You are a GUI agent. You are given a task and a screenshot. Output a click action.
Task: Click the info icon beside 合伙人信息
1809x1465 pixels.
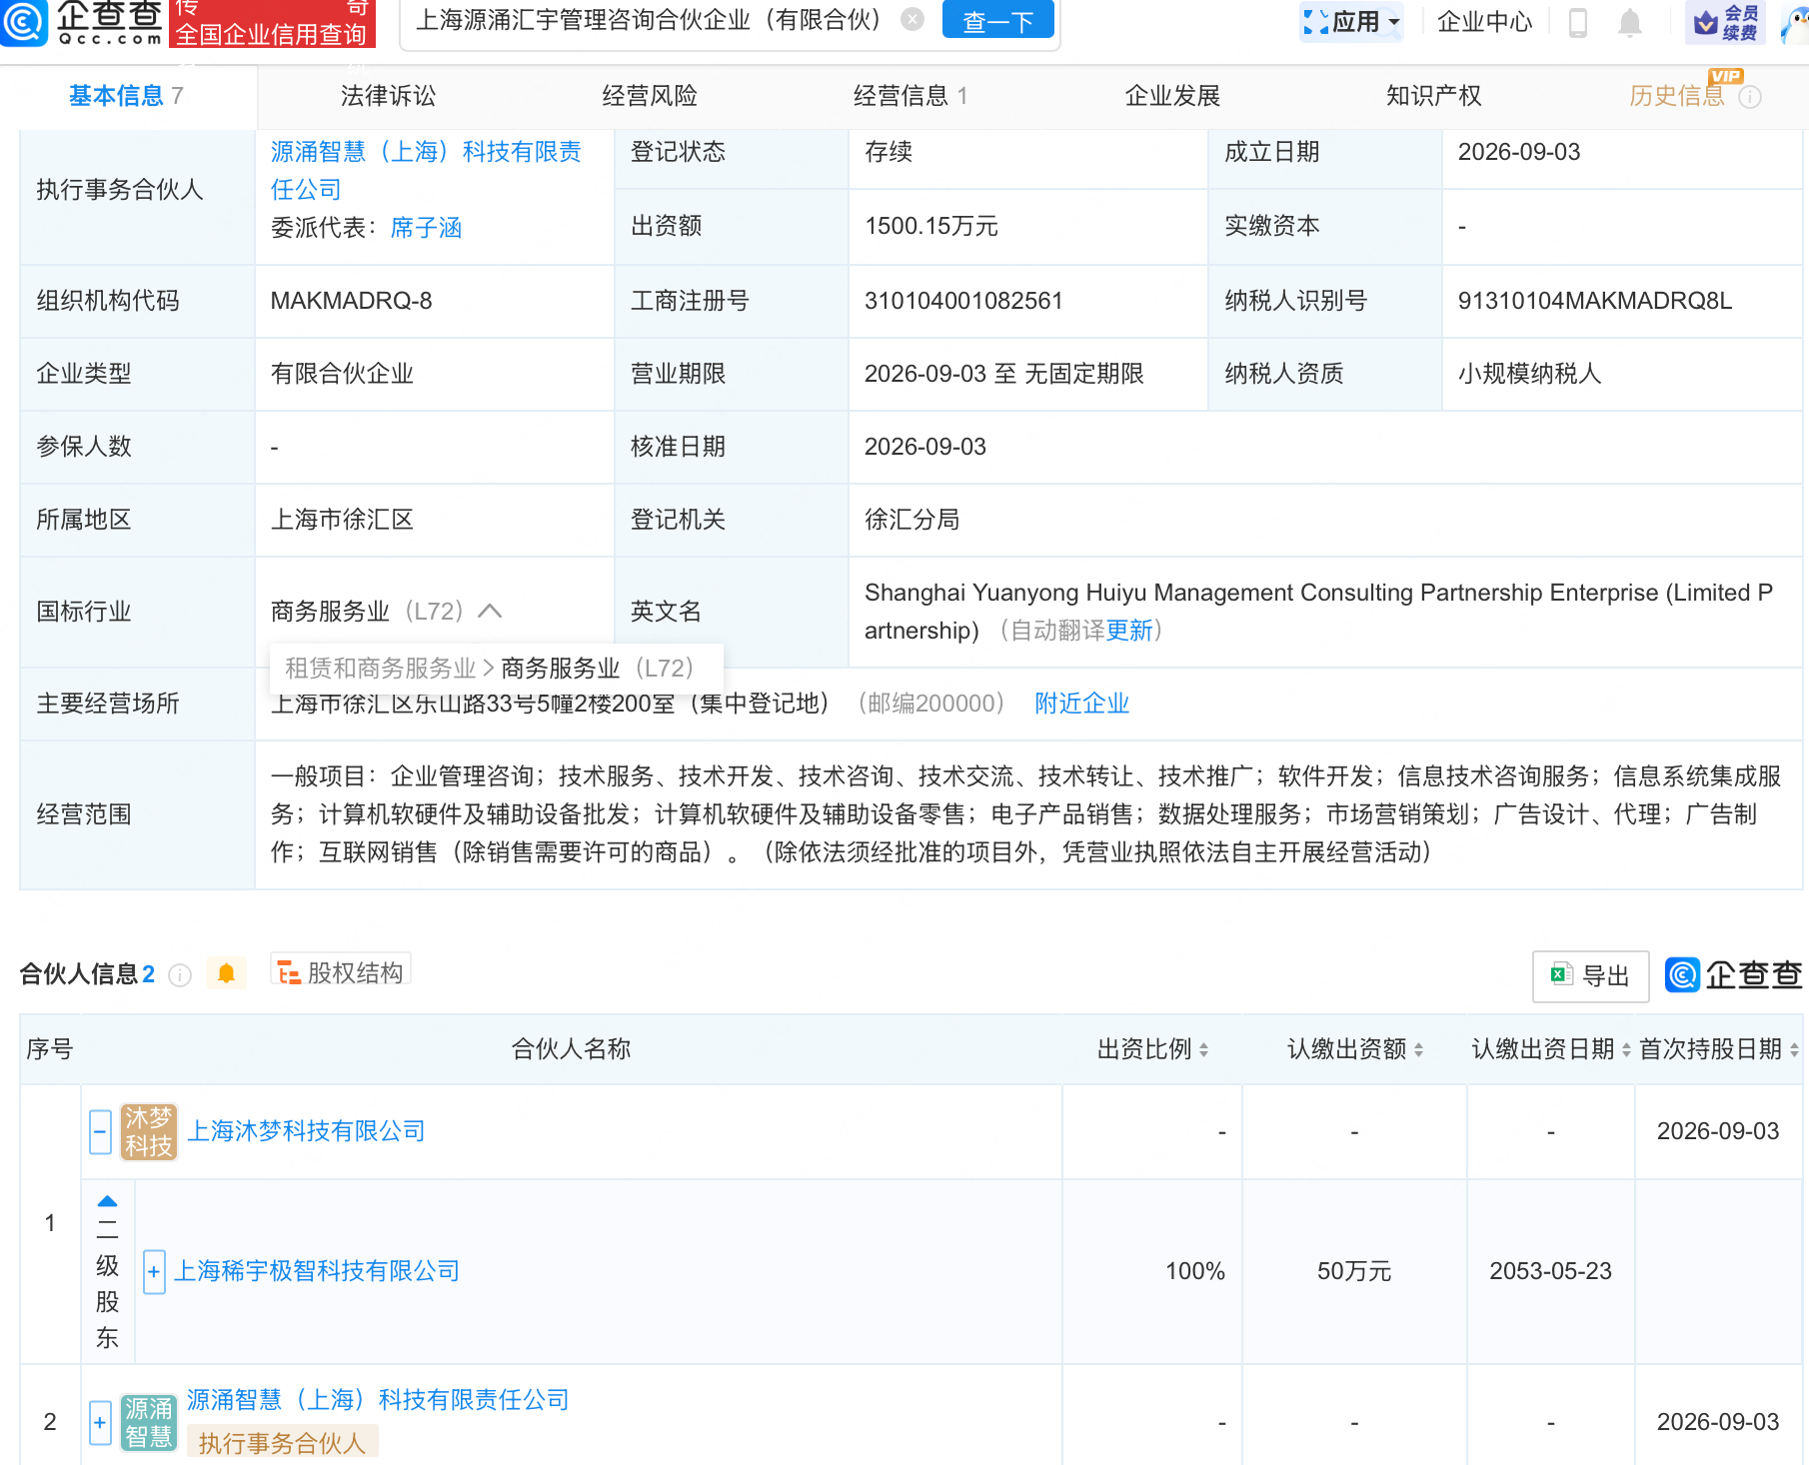pyautogui.click(x=180, y=974)
